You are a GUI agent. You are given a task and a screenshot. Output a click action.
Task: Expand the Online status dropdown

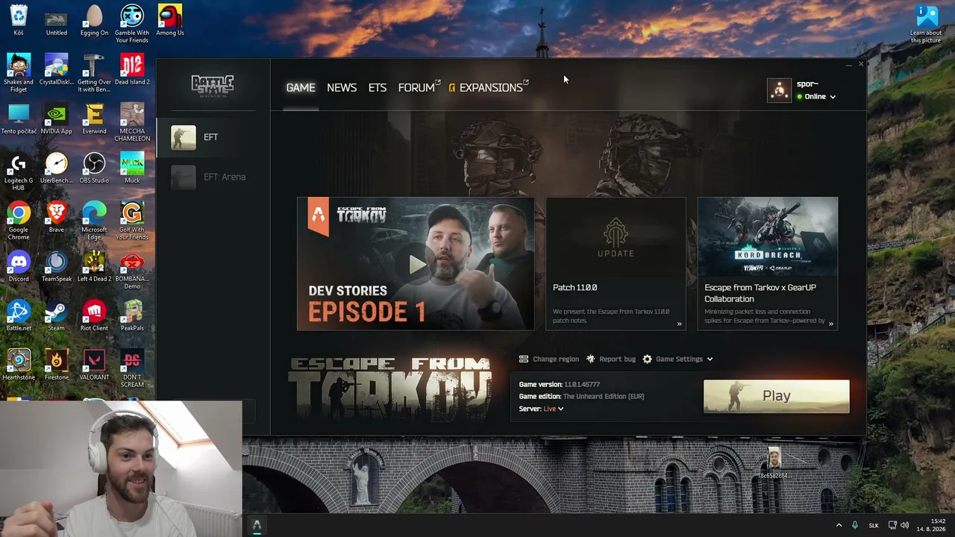[816, 97]
